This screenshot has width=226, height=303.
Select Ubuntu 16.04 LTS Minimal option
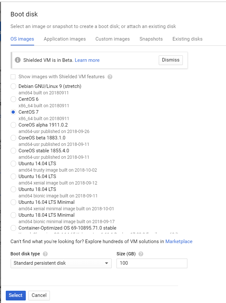coord(13,202)
